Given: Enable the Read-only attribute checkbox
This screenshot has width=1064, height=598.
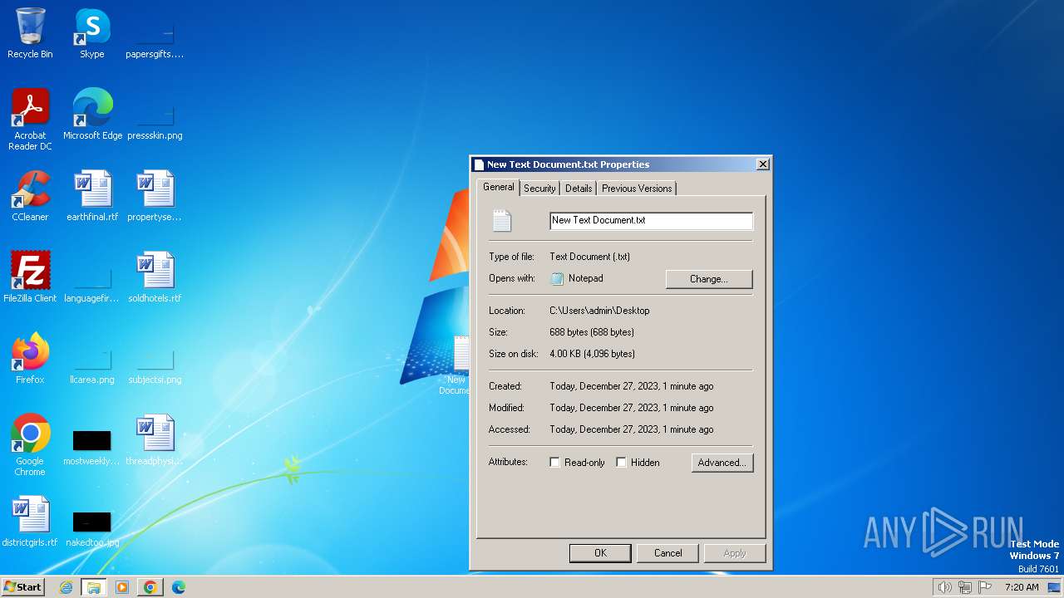Looking at the screenshot, I should click(555, 463).
